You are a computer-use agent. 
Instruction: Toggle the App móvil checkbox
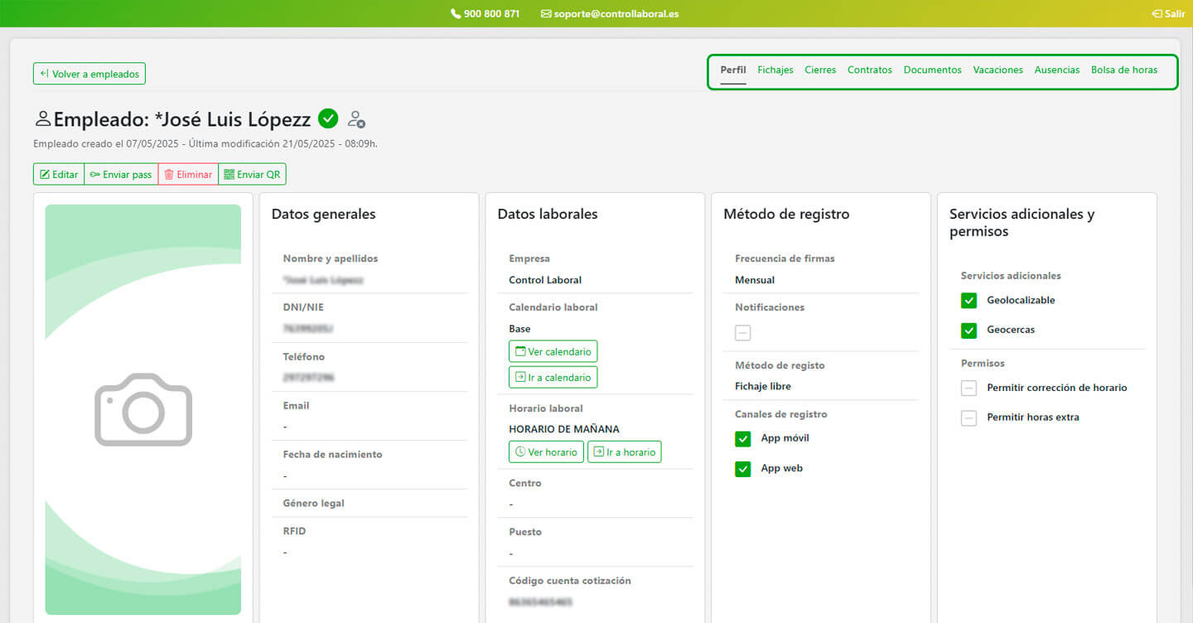point(742,438)
